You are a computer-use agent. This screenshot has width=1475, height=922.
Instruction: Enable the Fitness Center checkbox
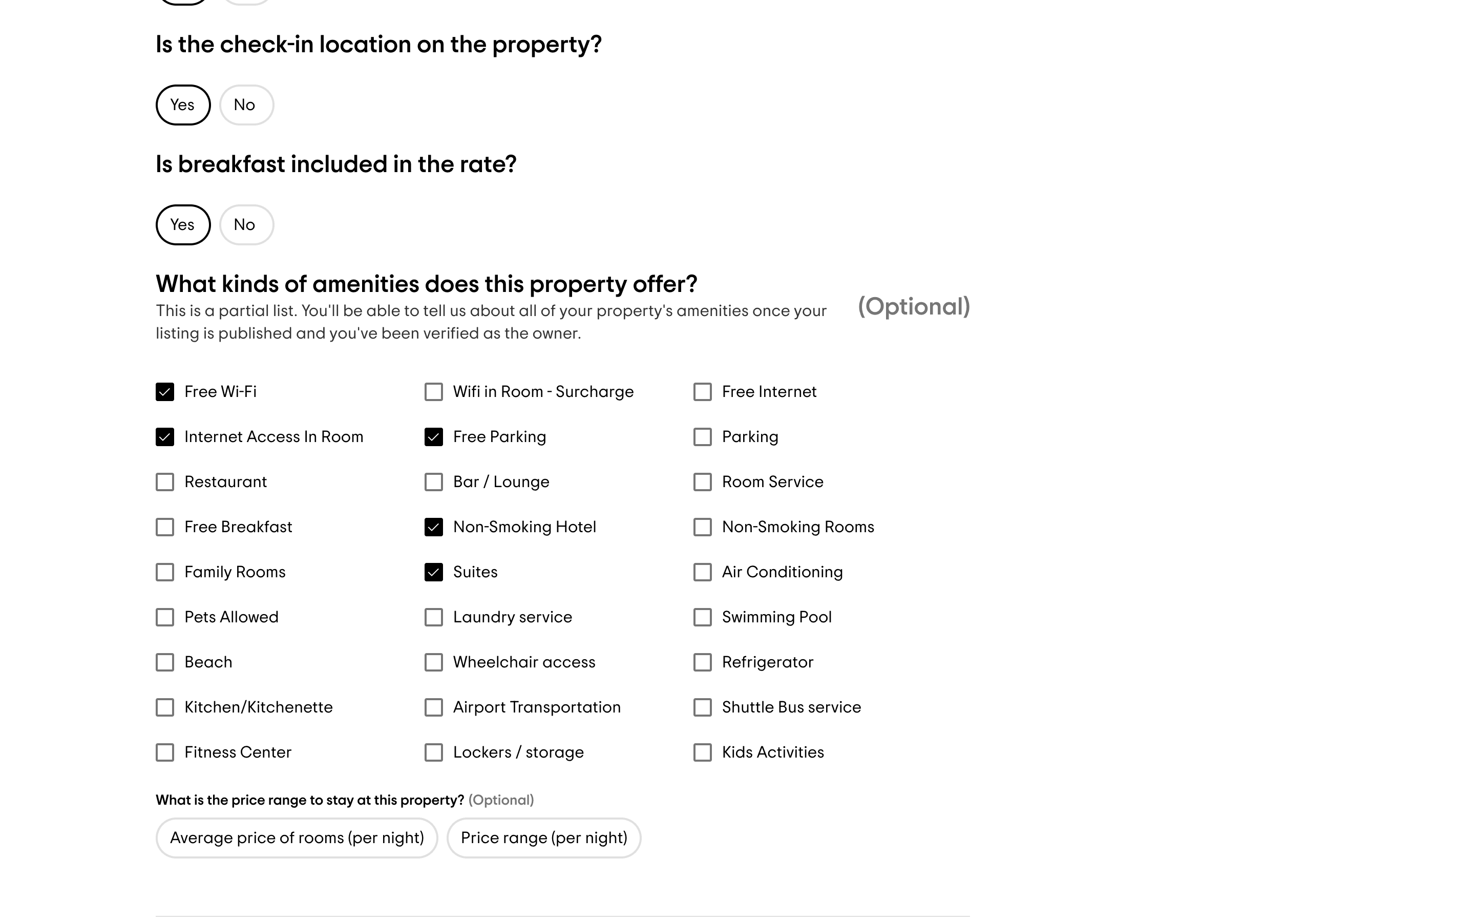(x=164, y=752)
